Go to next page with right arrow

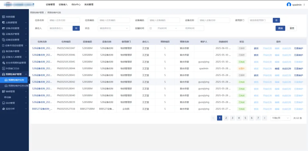(265, 118)
